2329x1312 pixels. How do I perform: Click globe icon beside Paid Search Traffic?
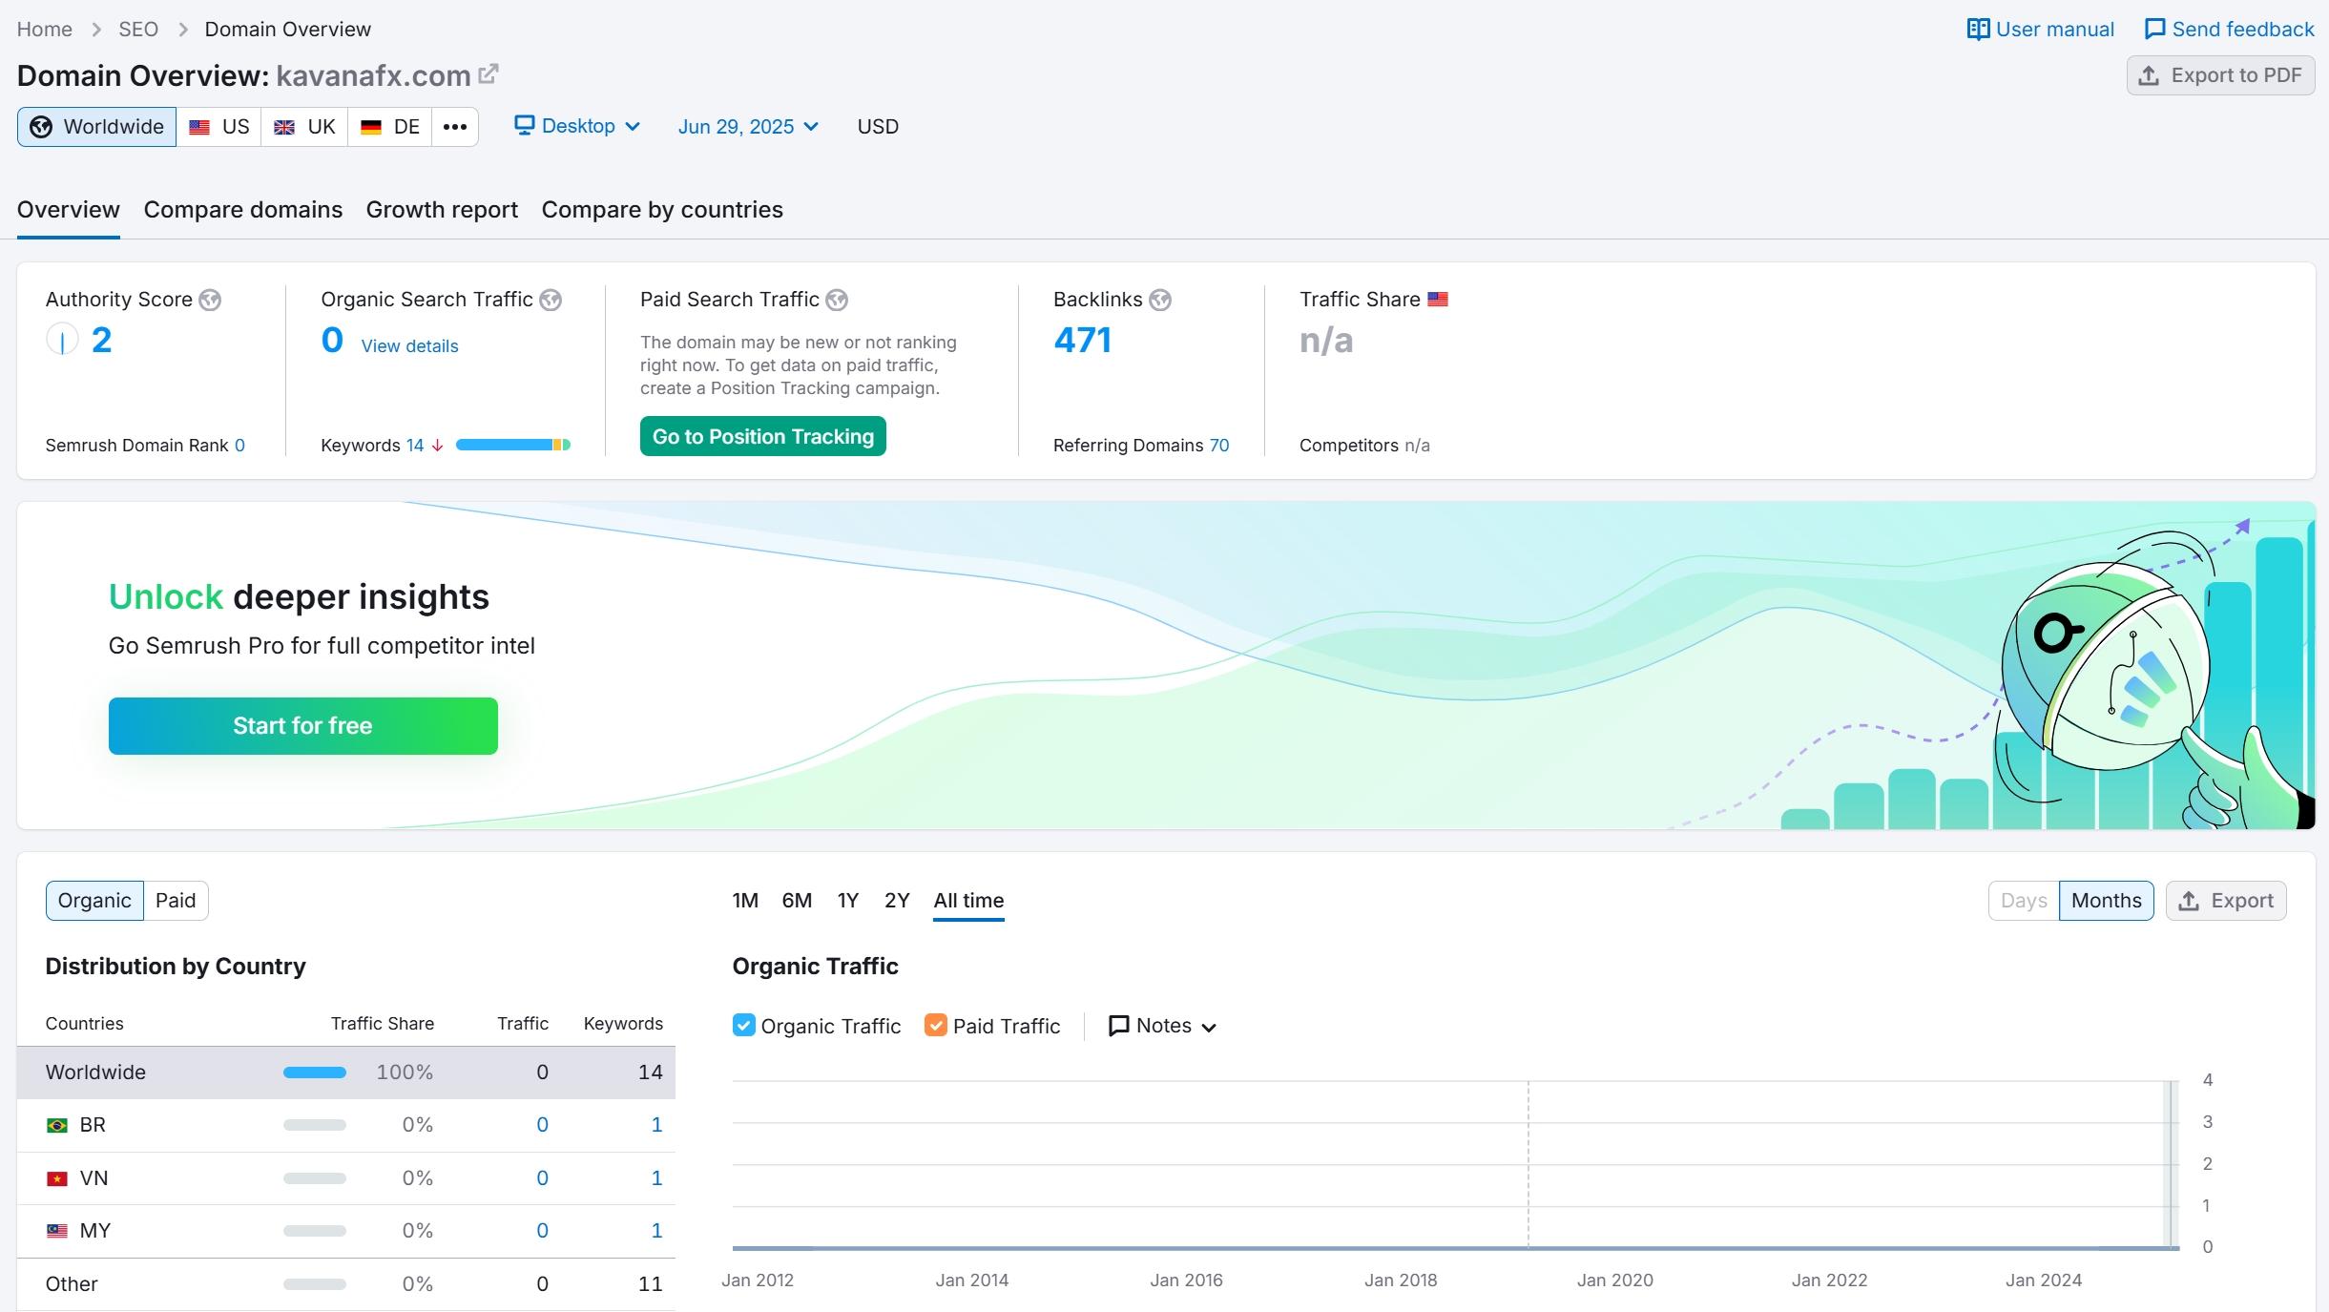[837, 300]
